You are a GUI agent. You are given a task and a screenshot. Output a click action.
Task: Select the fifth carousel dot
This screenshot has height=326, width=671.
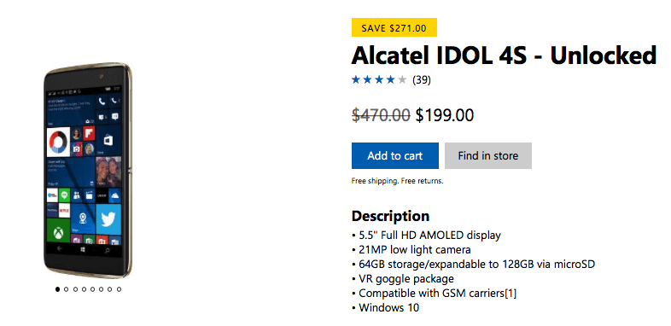pyautogui.click(x=92, y=289)
